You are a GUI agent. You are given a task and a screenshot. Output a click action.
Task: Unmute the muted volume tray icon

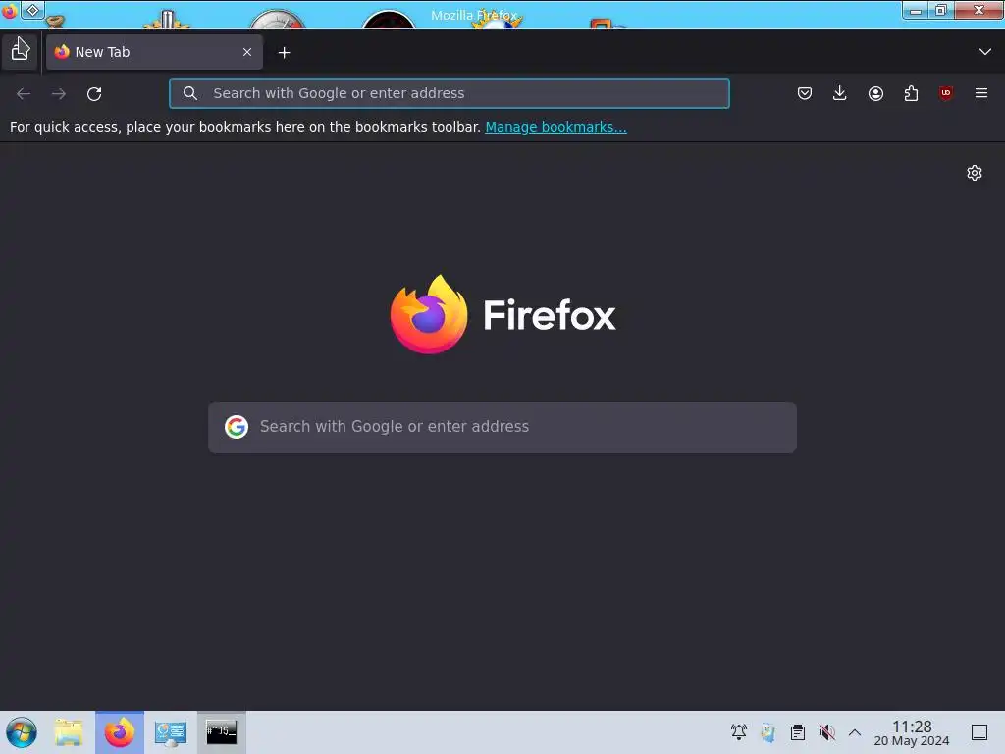826,732
